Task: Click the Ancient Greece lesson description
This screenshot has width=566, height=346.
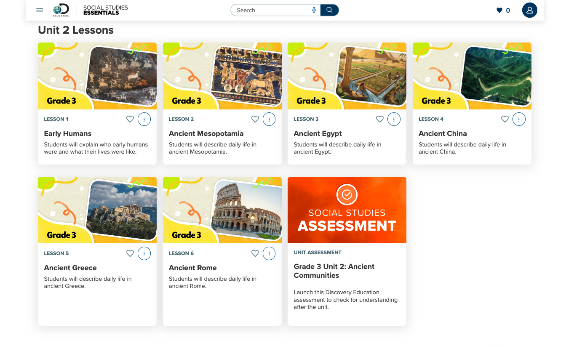Action: 88,282
